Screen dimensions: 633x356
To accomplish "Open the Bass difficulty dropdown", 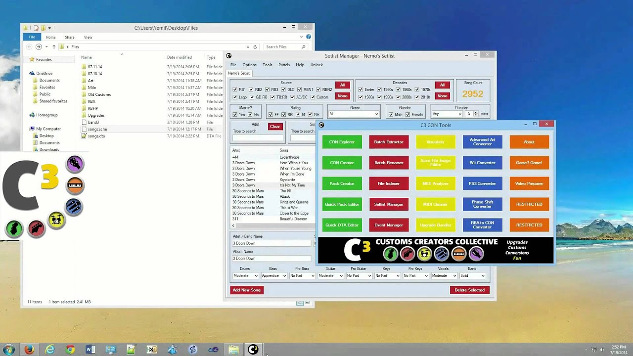I will point(273,275).
